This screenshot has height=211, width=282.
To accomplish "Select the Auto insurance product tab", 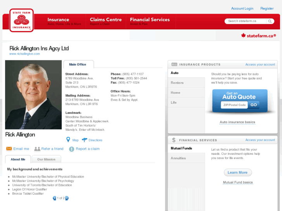I will click(x=186, y=73).
